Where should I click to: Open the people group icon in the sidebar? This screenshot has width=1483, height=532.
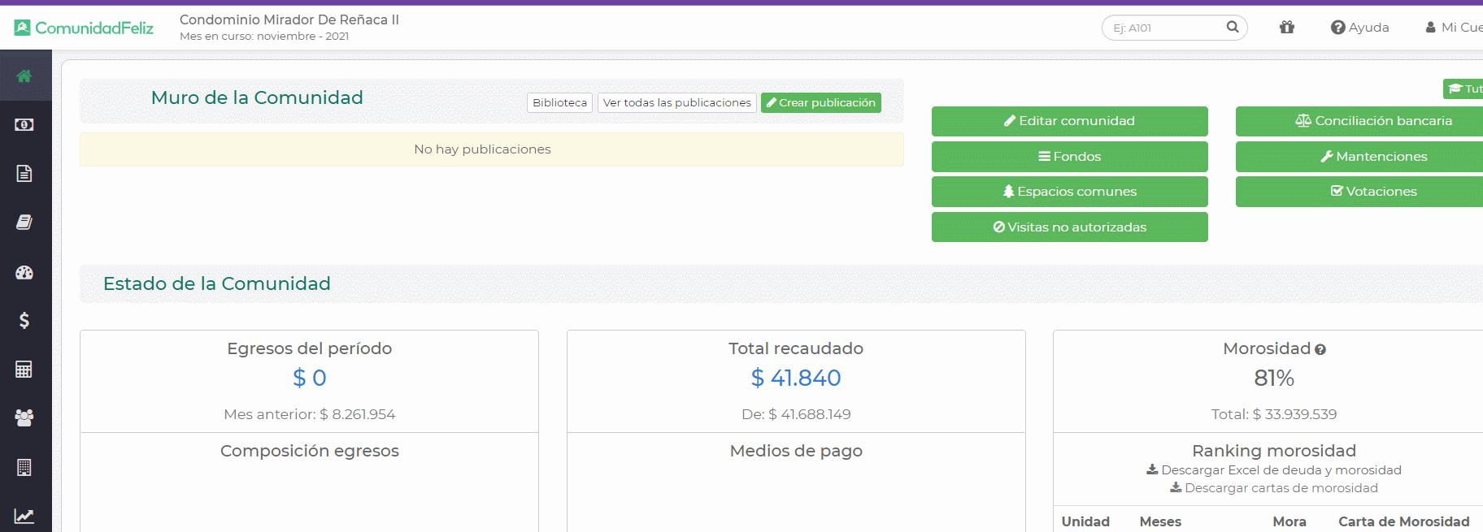coord(24,417)
